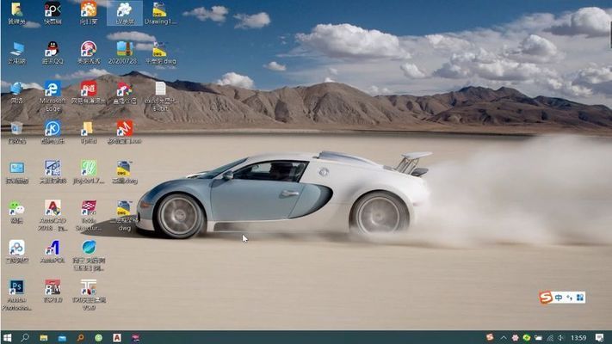The width and height of the screenshot is (612, 344).
Task: Open the This PC desktop icon
Action: click(x=16, y=49)
